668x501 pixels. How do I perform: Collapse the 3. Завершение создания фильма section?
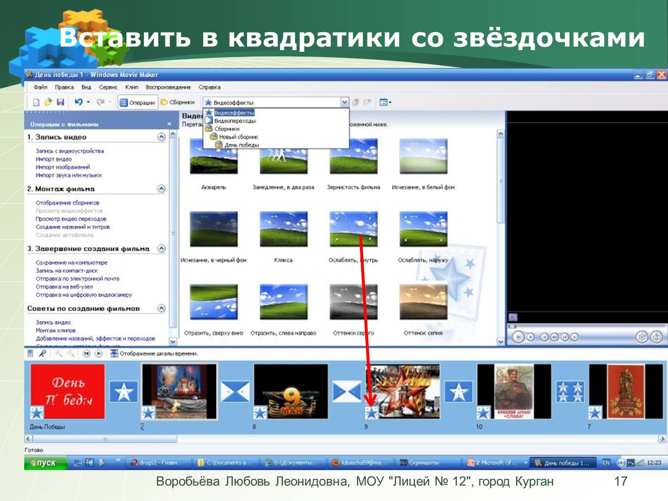(161, 248)
